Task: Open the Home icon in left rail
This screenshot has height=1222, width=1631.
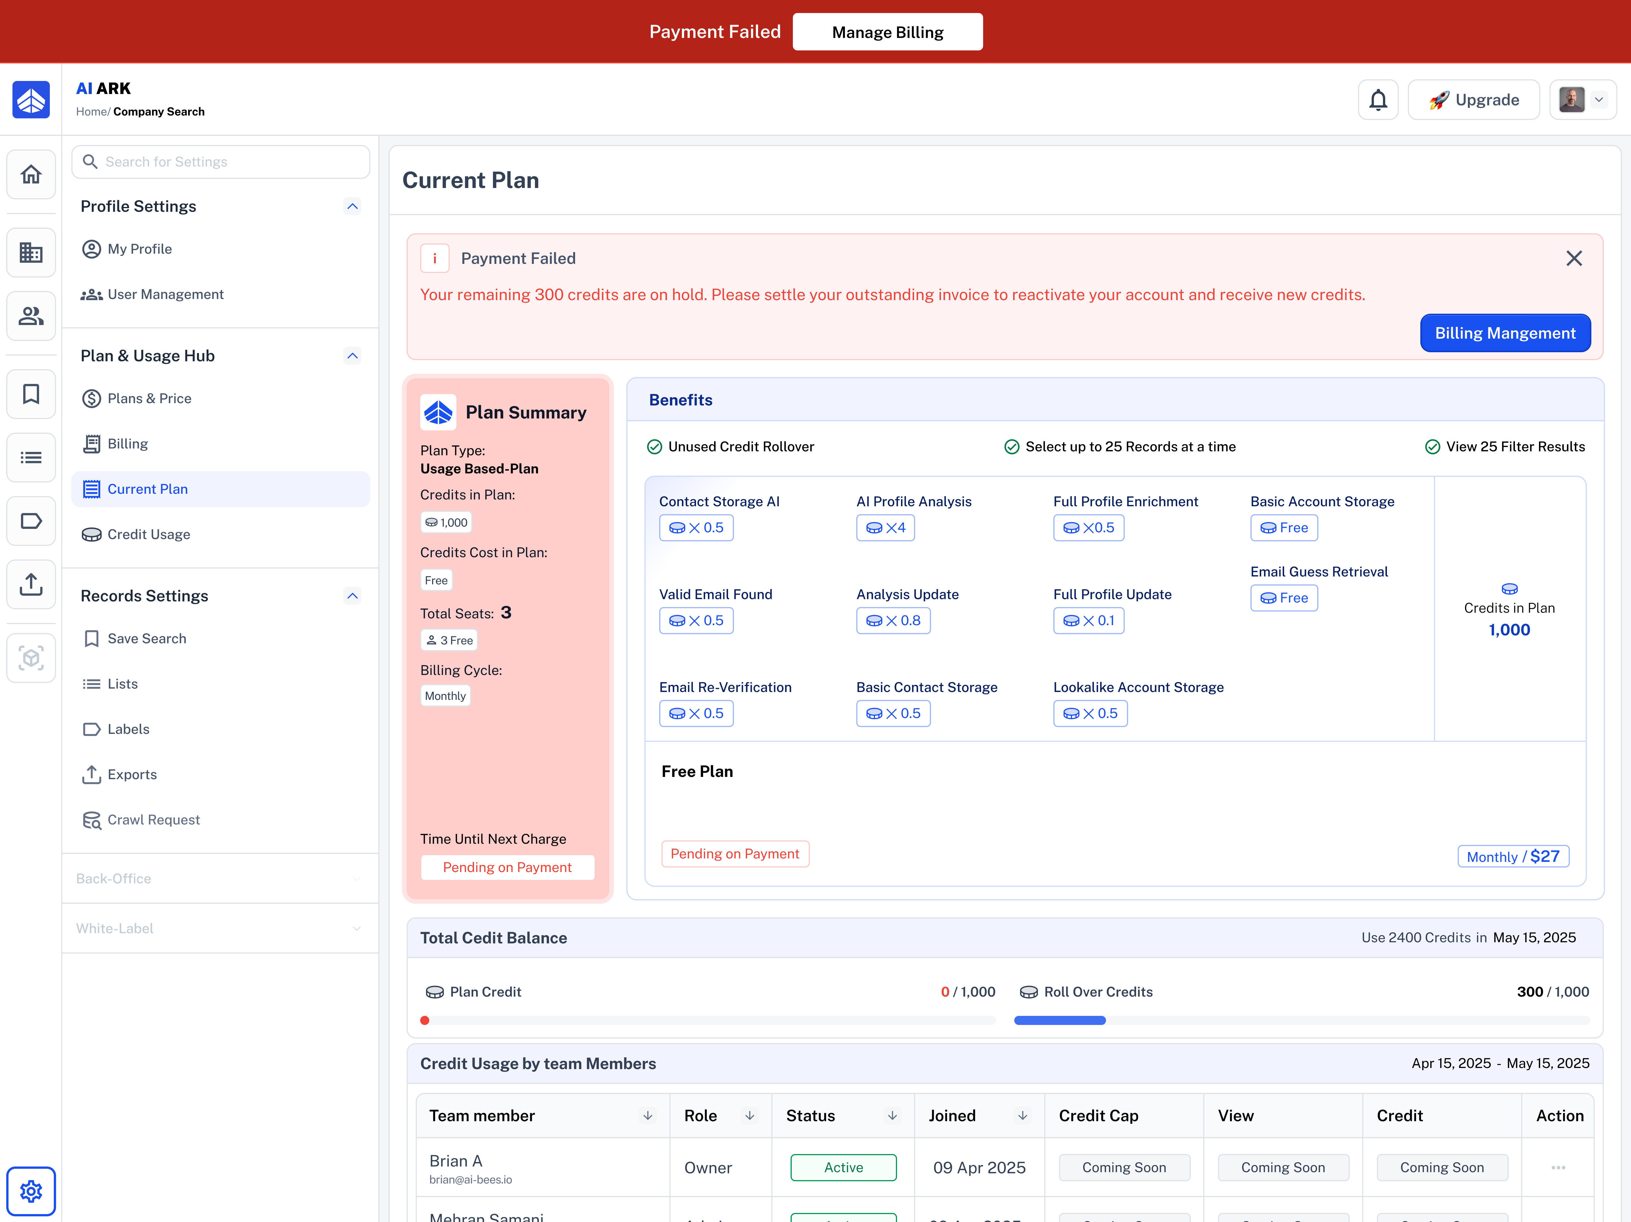Action: pyautogui.click(x=31, y=175)
